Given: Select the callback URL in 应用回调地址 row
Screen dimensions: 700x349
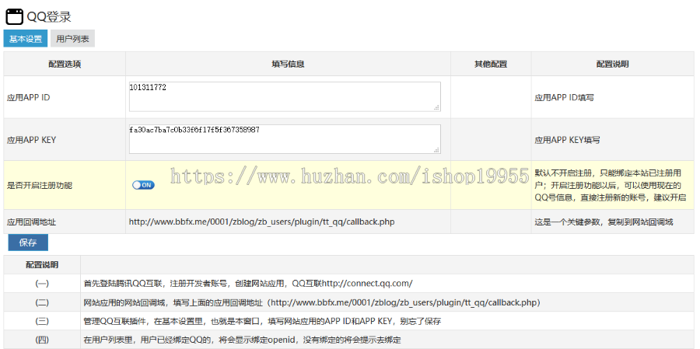Looking at the screenshot, I should click(x=261, y=222).
